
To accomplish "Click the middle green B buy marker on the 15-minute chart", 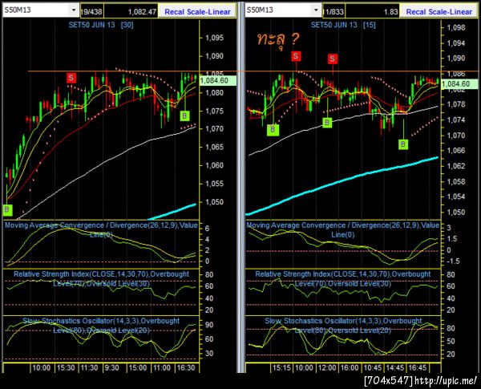I will click(x=327, y=123).
